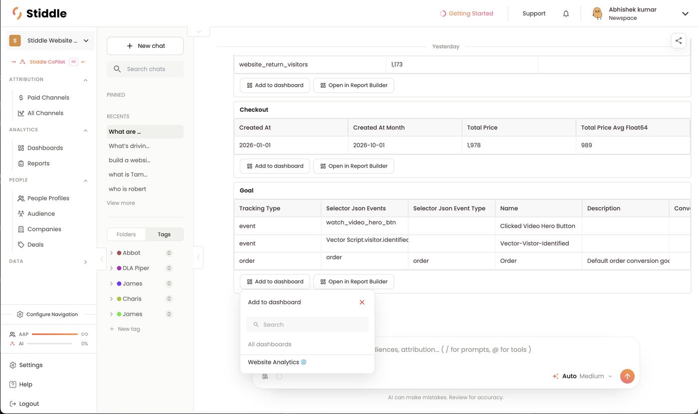Switch to the Tags tab
Image resolution: width=698 pixels, height=414 pixels.
pos(164,234)
